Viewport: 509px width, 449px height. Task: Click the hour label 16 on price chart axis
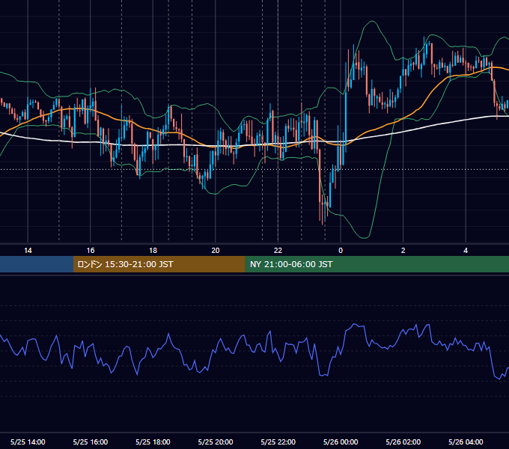point(91,251)
